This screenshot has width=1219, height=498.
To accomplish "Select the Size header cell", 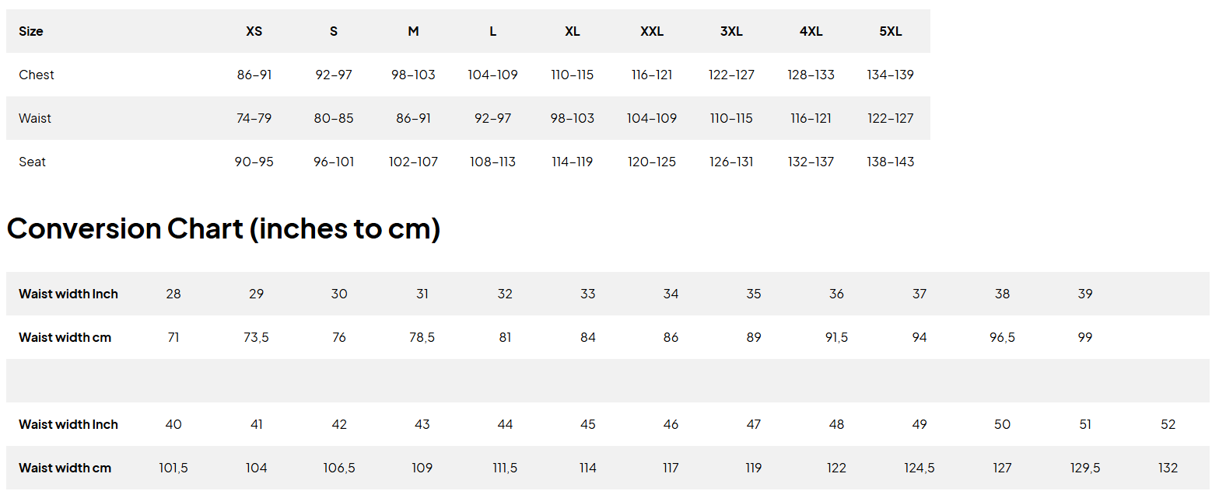I will pyautogui.click(x=31, y=32).
